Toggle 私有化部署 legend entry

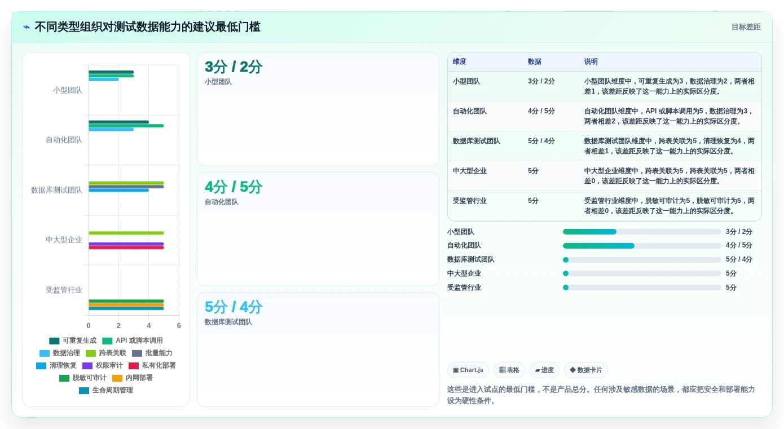[152, 365]
